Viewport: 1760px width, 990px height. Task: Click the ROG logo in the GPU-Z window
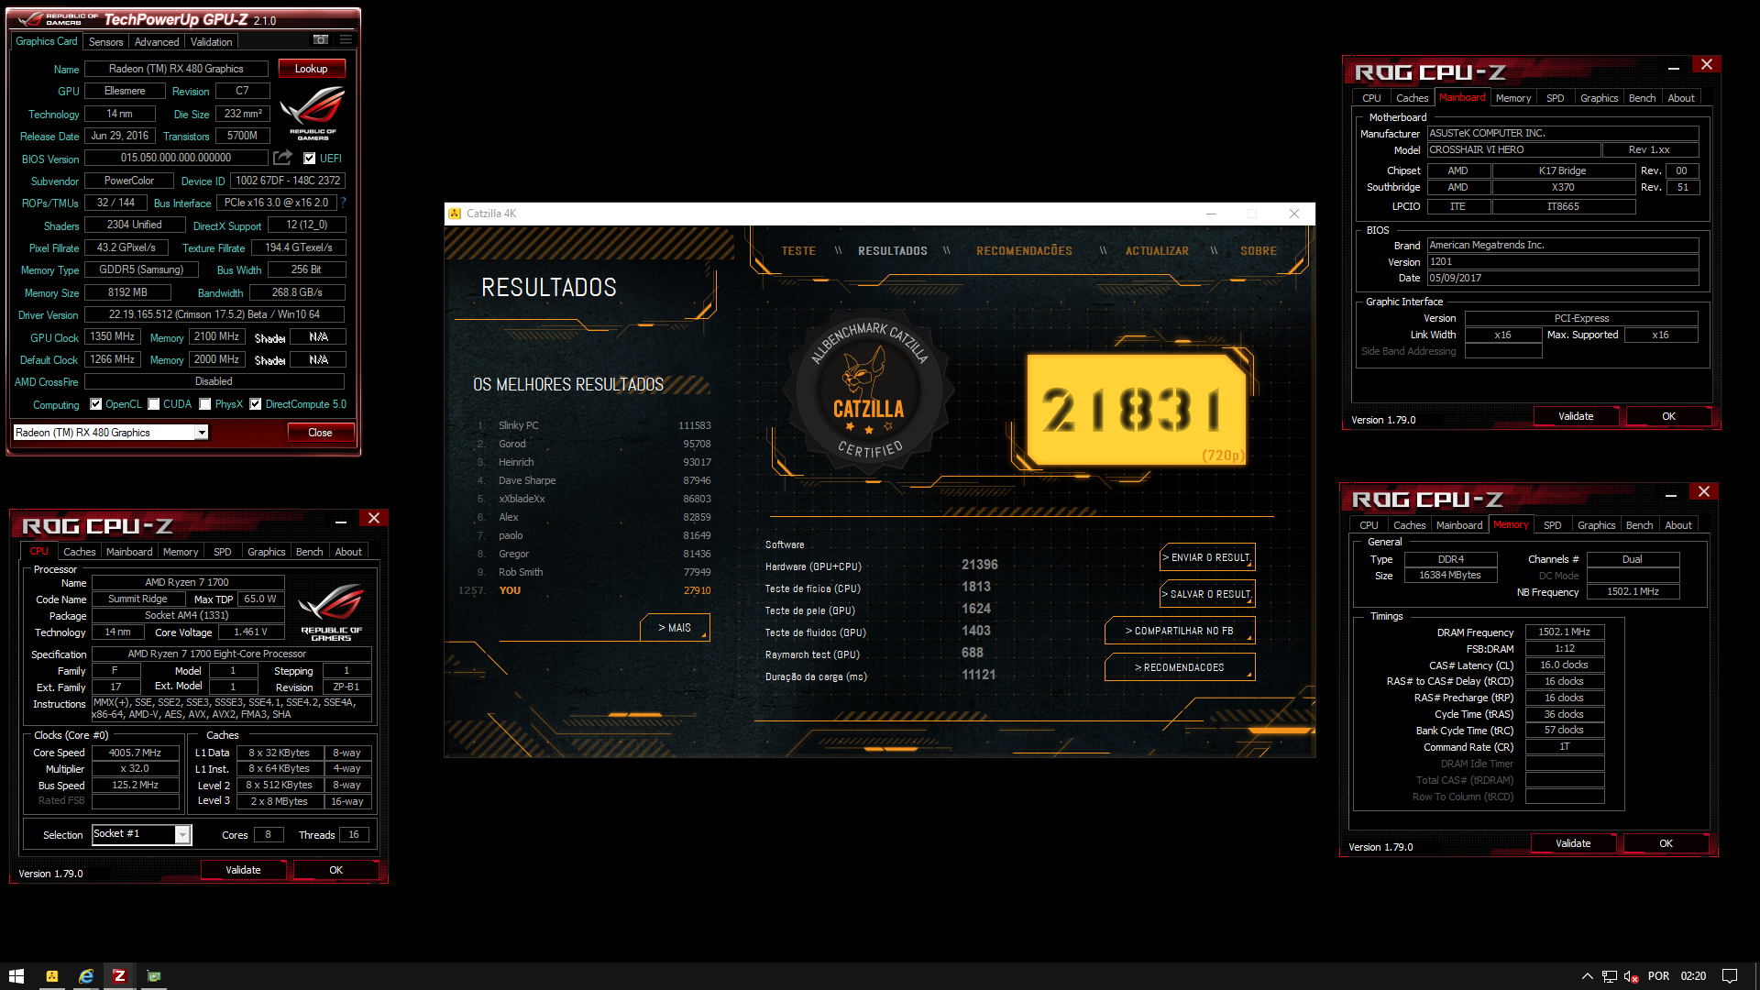[x=313, y=112]
